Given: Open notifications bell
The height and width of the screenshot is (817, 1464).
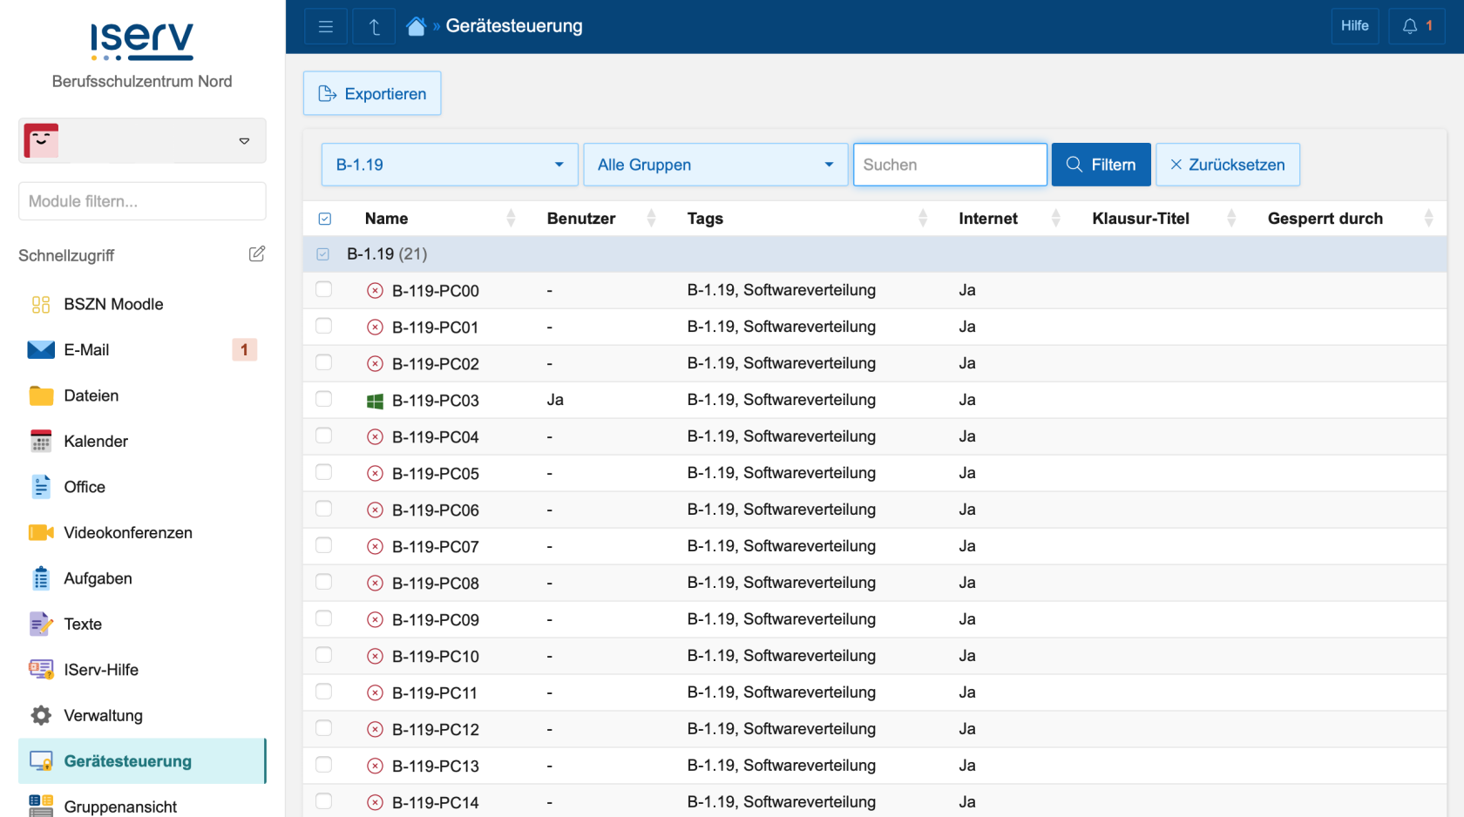Looking at the screenshot, I should [1417, 26].
